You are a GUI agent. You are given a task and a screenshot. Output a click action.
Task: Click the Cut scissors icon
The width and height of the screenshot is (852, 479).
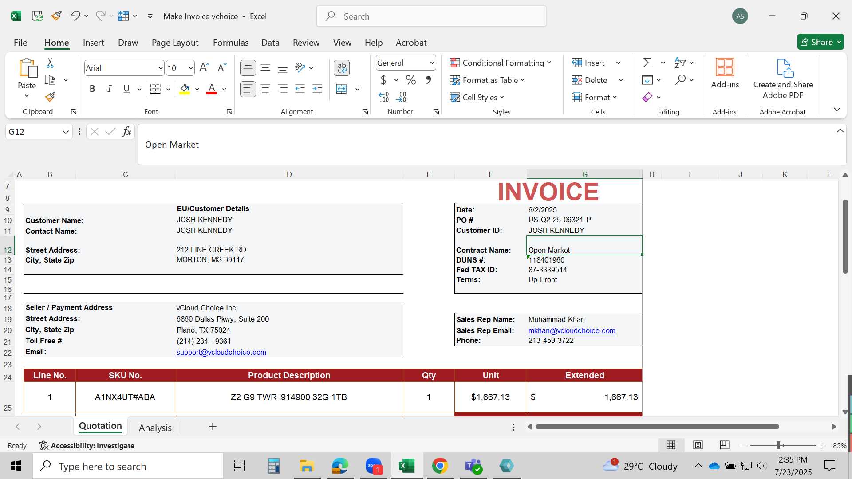(50, 63)
